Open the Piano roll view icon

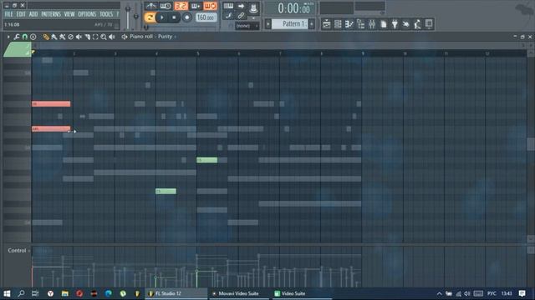coord(349,24)
